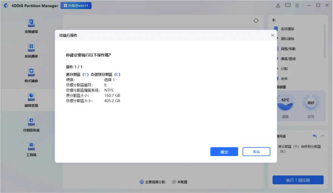Open the feedback message icon
The width and height of the screenshot is (333, 193).
(288, 5)
